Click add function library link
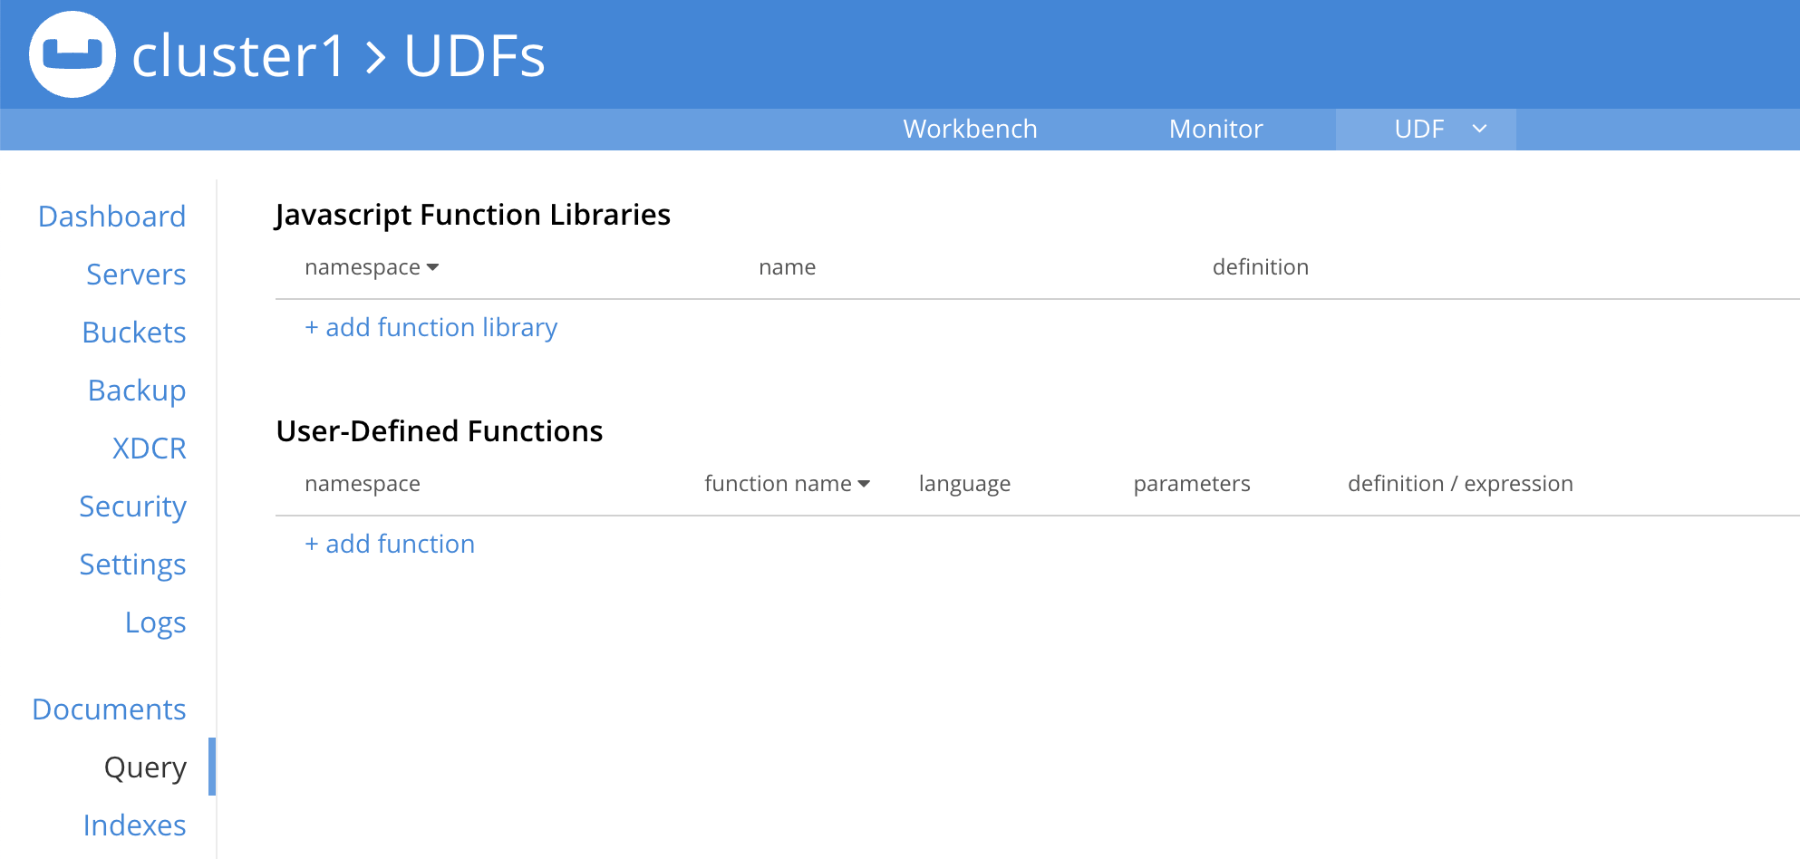 (431, 327)
